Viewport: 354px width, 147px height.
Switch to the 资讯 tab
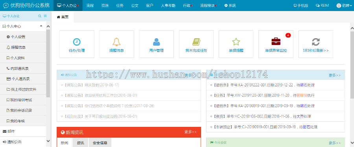click(80, 143)
